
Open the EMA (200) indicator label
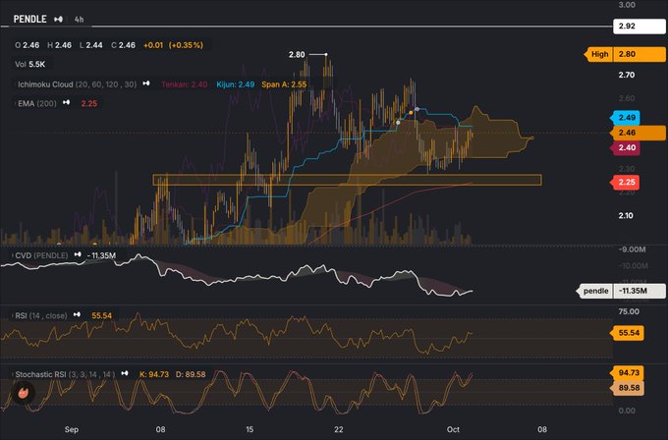point(37,103)
